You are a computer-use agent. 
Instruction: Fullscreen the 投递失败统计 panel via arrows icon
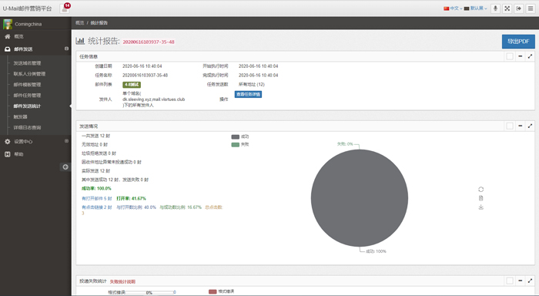[x=530, y=281]
